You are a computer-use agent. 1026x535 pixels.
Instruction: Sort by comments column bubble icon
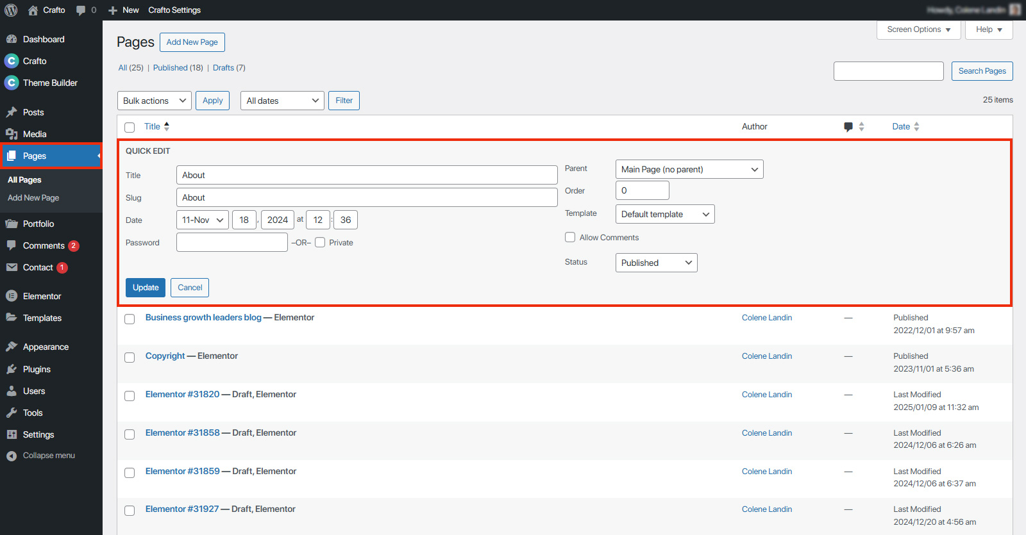pyautogui.click(x=848, y=127)
